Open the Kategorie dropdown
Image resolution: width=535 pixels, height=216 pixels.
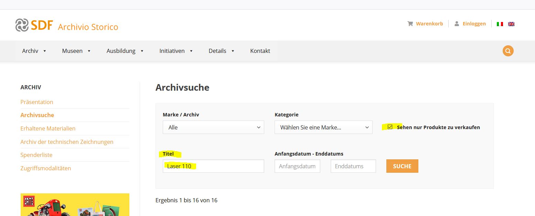[x=323, y=127]
